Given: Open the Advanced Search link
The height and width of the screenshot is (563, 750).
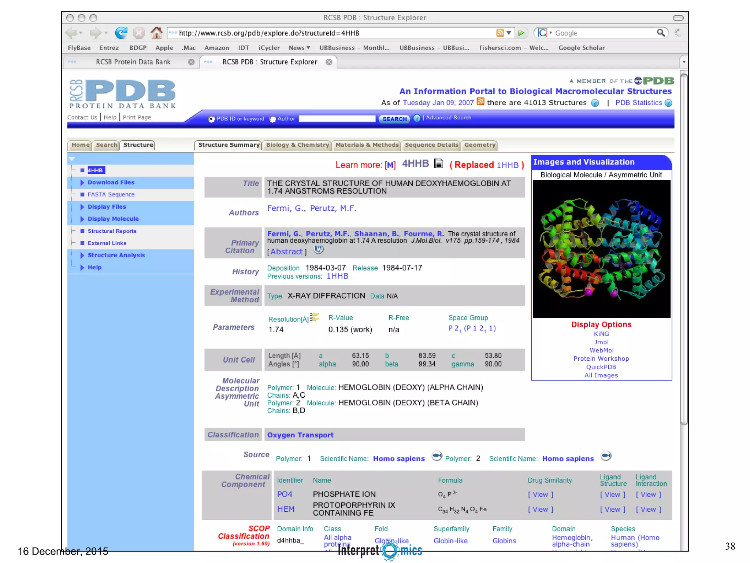Looking at the screenshot, I should 449,118.
